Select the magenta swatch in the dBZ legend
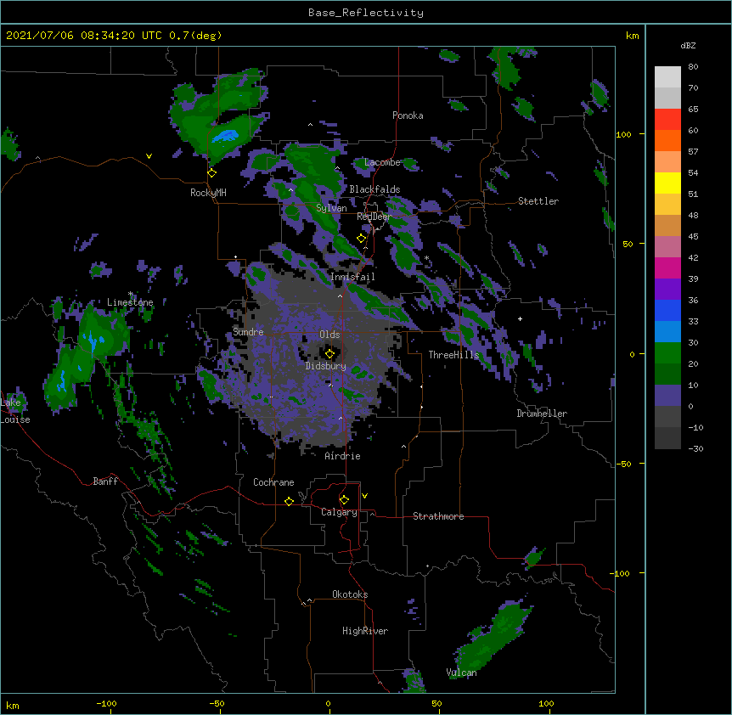The width and height of the screenshot is (732, 715). pos(667,267)
